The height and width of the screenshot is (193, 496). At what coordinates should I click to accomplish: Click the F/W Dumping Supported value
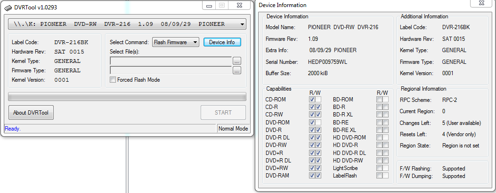coord(454,176)
